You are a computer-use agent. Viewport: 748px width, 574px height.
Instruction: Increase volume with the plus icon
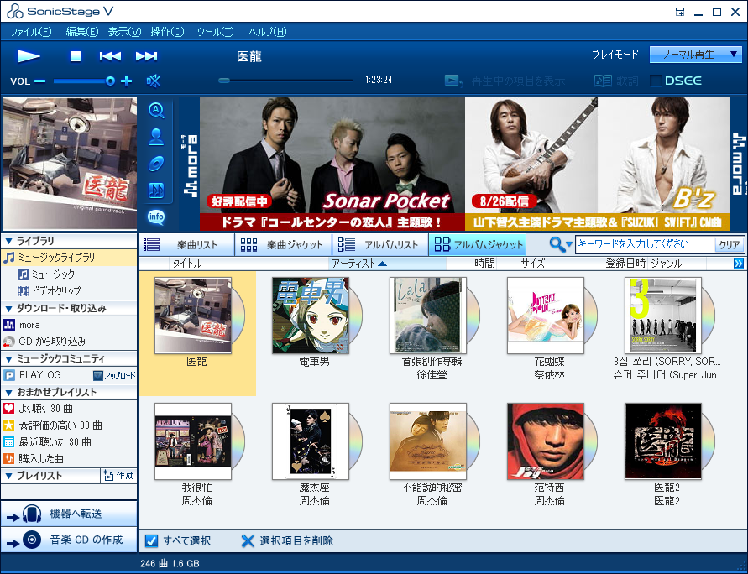pos(127,81)
